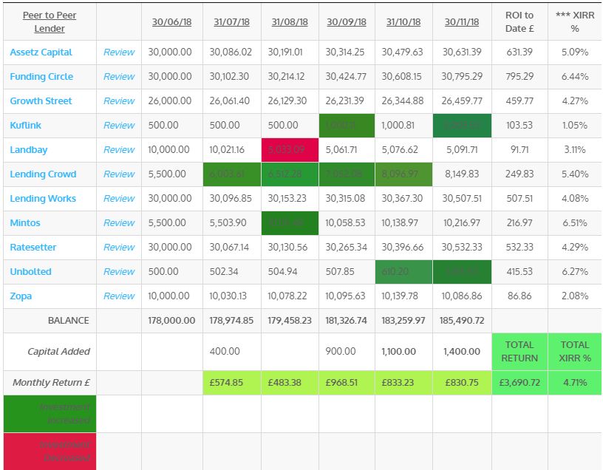Click the Growth Street ROI value 459.77
Image resolution: width=603 pixels, height=470 pixels.
[x=519, y=101]
